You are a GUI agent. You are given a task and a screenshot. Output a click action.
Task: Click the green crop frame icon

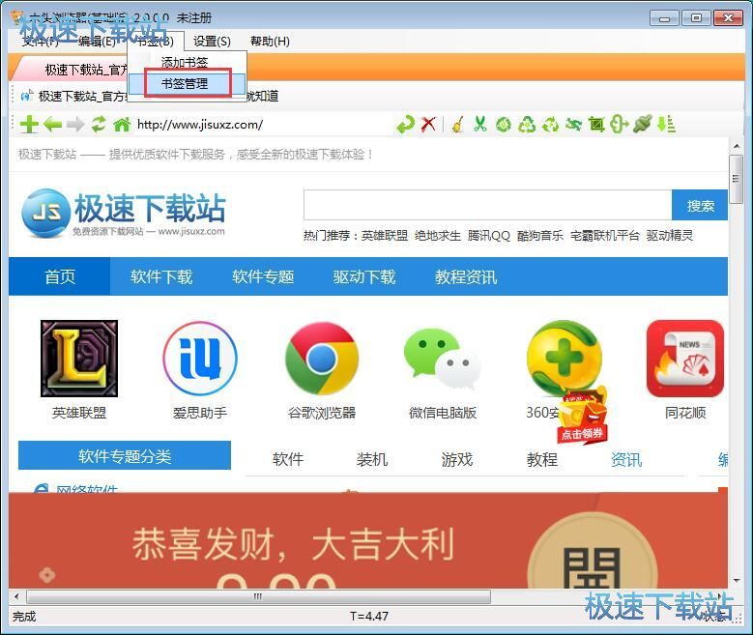[x=596, y=125]
